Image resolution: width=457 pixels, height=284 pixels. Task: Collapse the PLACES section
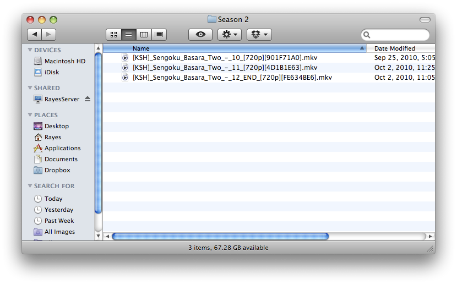30,115
